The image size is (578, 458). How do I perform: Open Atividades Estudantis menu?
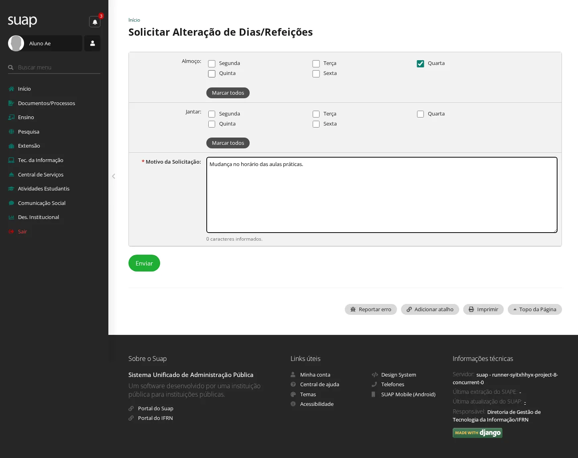click(x=44, y=188)
